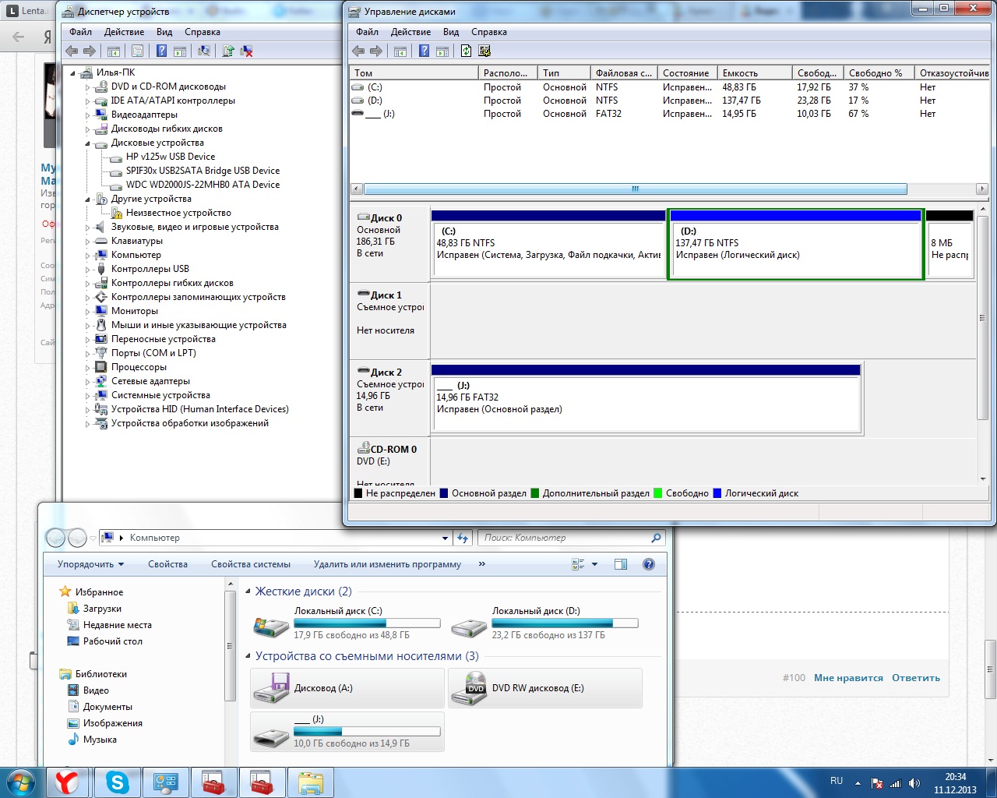Click scan for hardware changes icon in Device Manager
This screenshot has height=798, width=997.
204,51
